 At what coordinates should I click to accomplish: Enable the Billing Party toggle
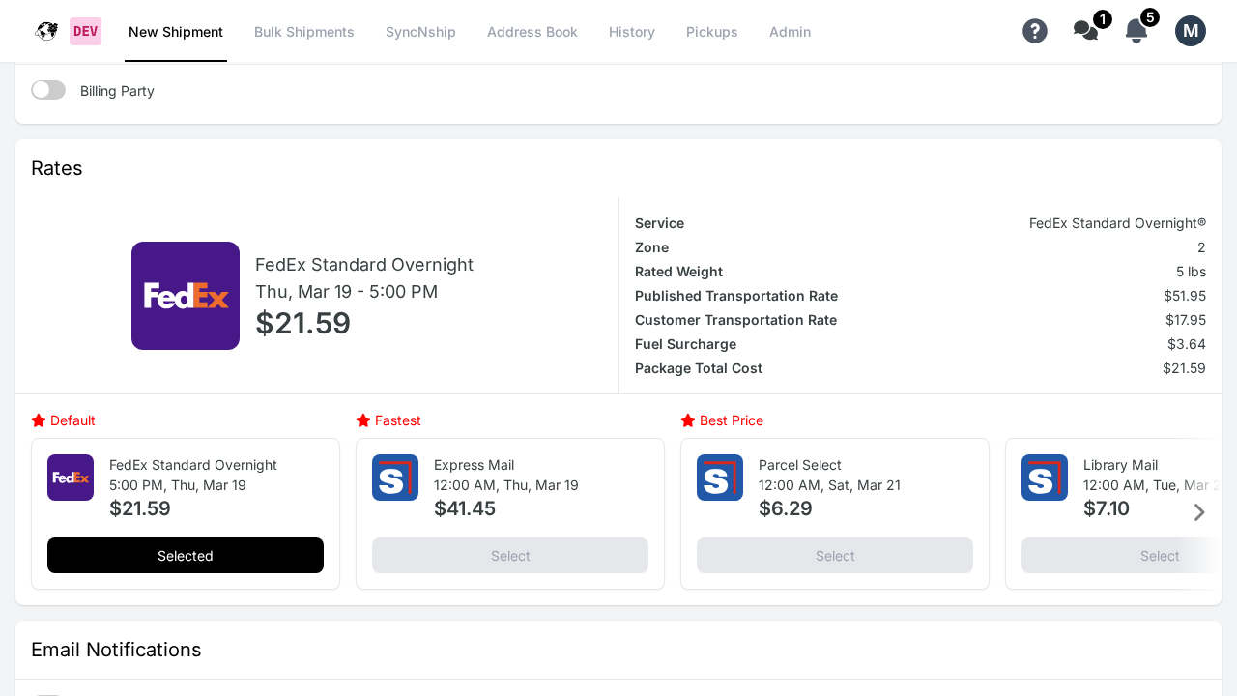(x=48, y=89)
